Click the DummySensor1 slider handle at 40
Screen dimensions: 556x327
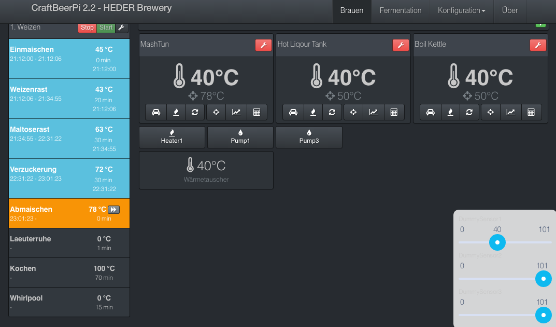pyautogui.click(x=497, y=242)
